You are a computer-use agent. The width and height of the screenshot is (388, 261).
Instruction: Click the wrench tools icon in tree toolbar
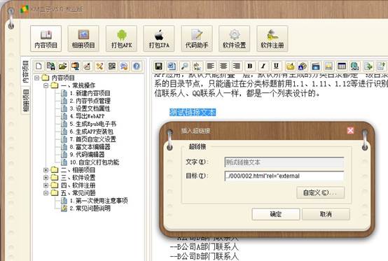click(x=99, y=66)
